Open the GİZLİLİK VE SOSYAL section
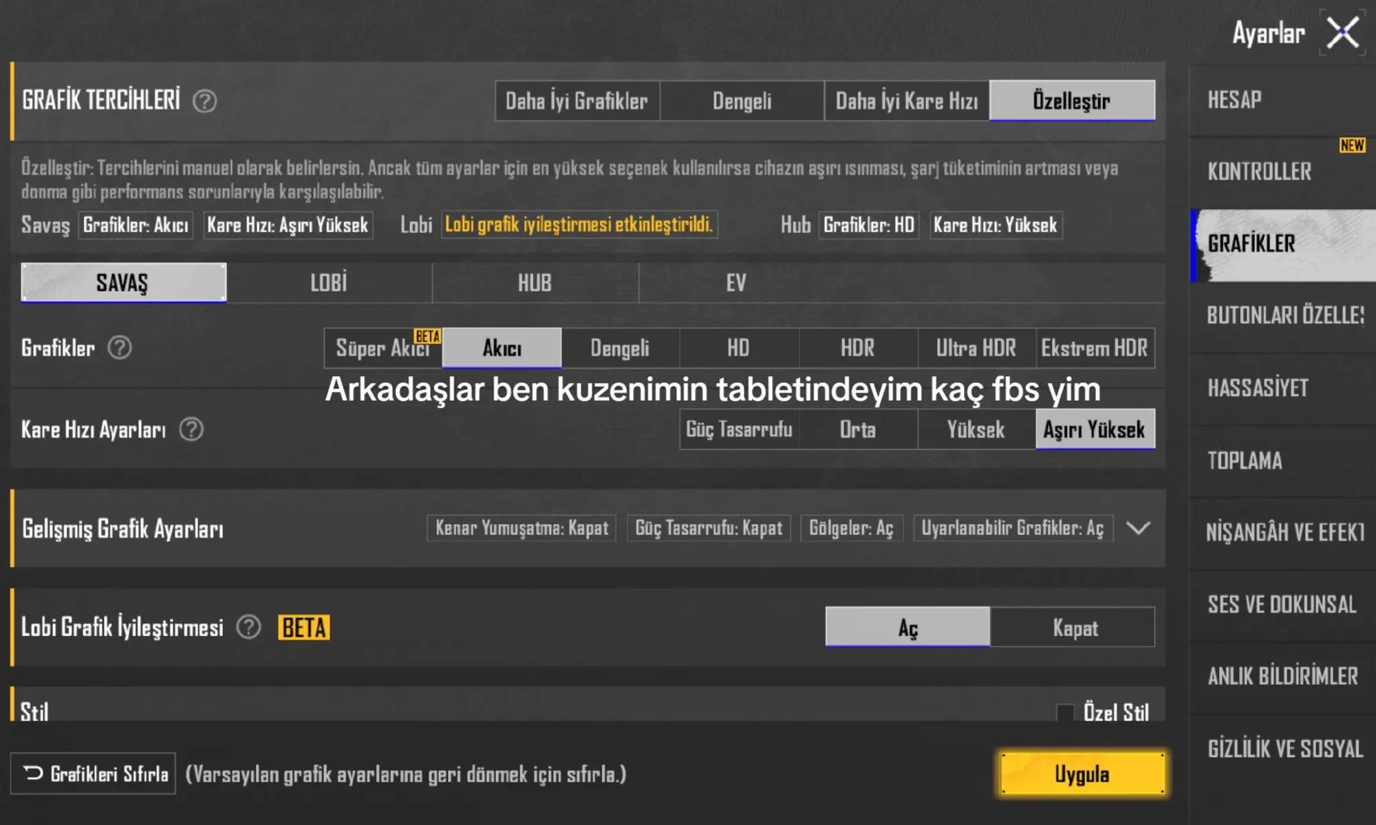1376x825 pixels. (x=1282, y=749)
